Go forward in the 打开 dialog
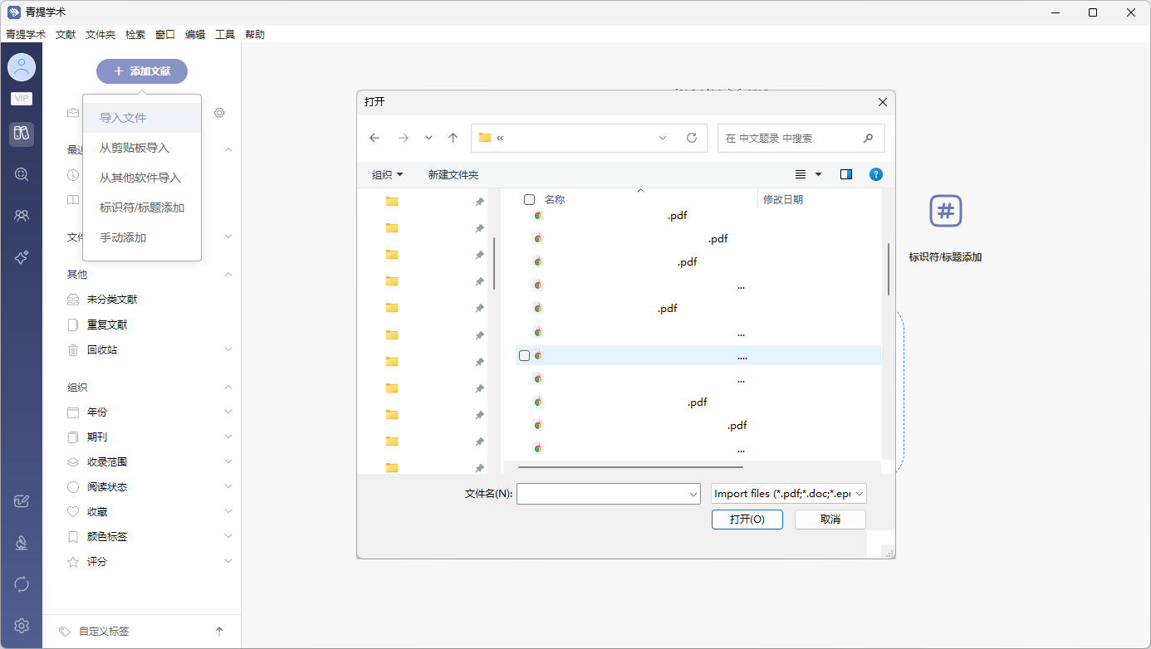Screen dimensions: 1151x649 [403, 138]
